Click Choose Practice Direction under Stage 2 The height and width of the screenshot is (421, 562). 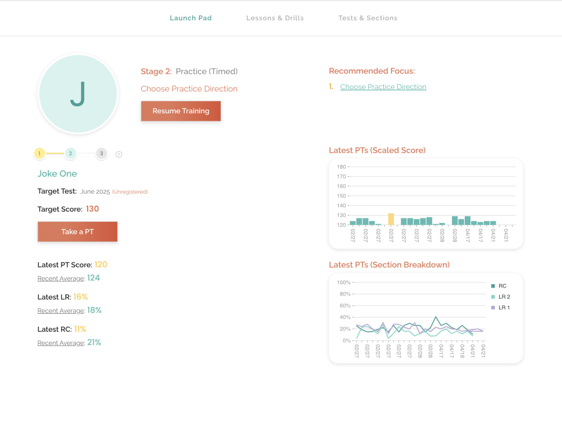point(189,89)
